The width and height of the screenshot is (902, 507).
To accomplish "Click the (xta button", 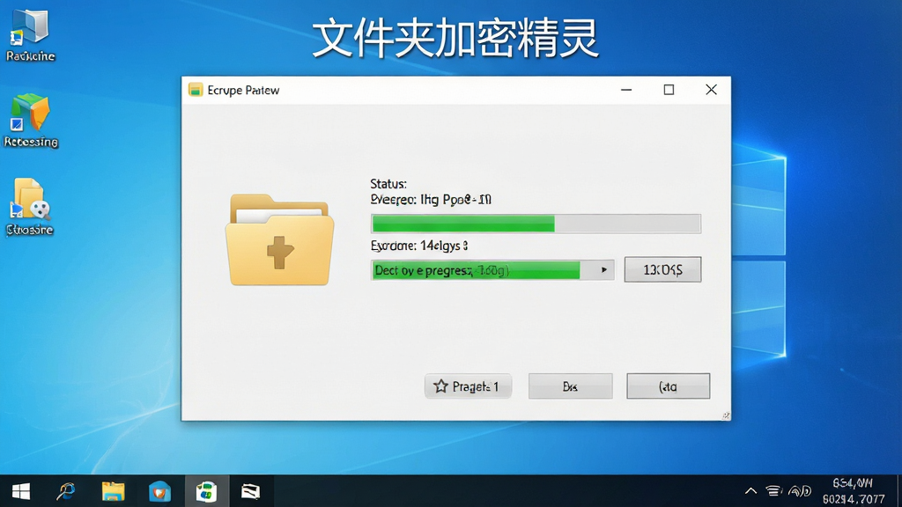I will tap(668, 386).
